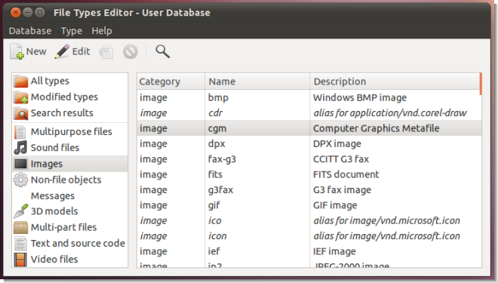
Task: Click the greyed-out delete circle toolbar icon
Action: pos(131,52)
